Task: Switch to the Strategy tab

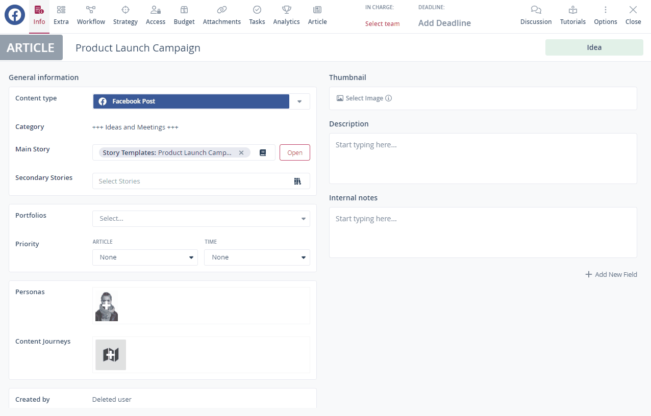Action: (126, 15)
